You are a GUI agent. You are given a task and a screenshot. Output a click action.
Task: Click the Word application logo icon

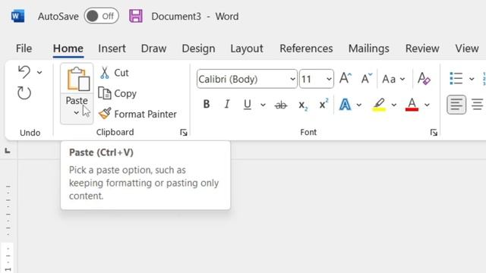click(18, 16)
